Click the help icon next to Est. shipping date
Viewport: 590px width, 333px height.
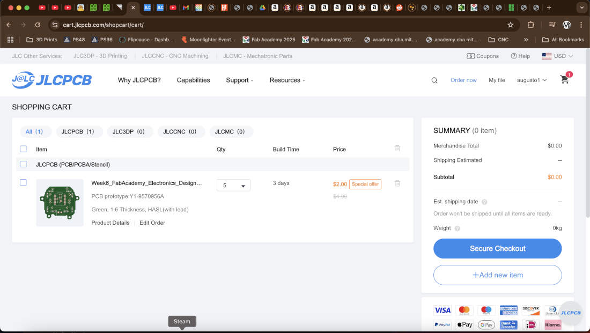tap(484, 202)
